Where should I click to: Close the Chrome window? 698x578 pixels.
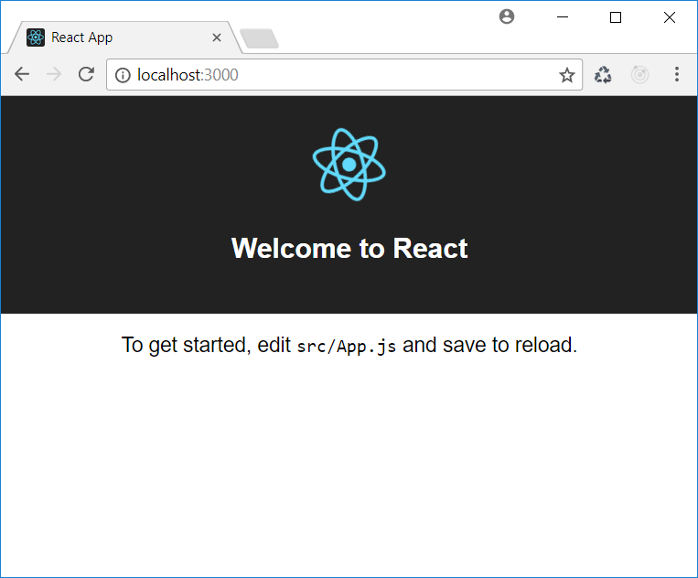(x=670, y=17)
